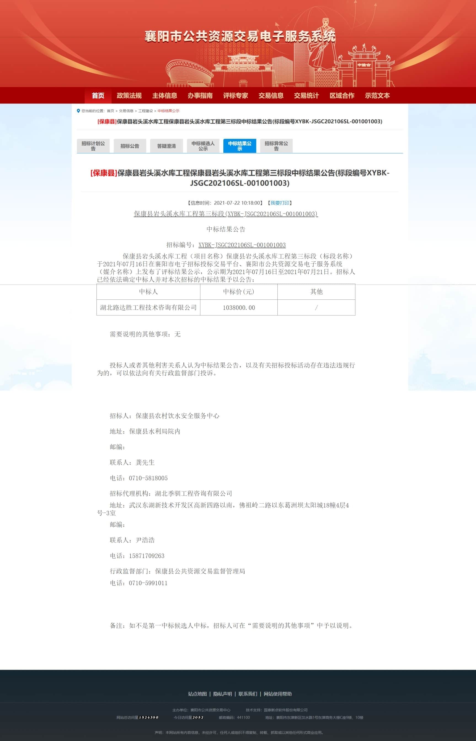Click the location pin icon in breadcrumb
The height and width of the screenshot is (741, 476).
(78, 111)
